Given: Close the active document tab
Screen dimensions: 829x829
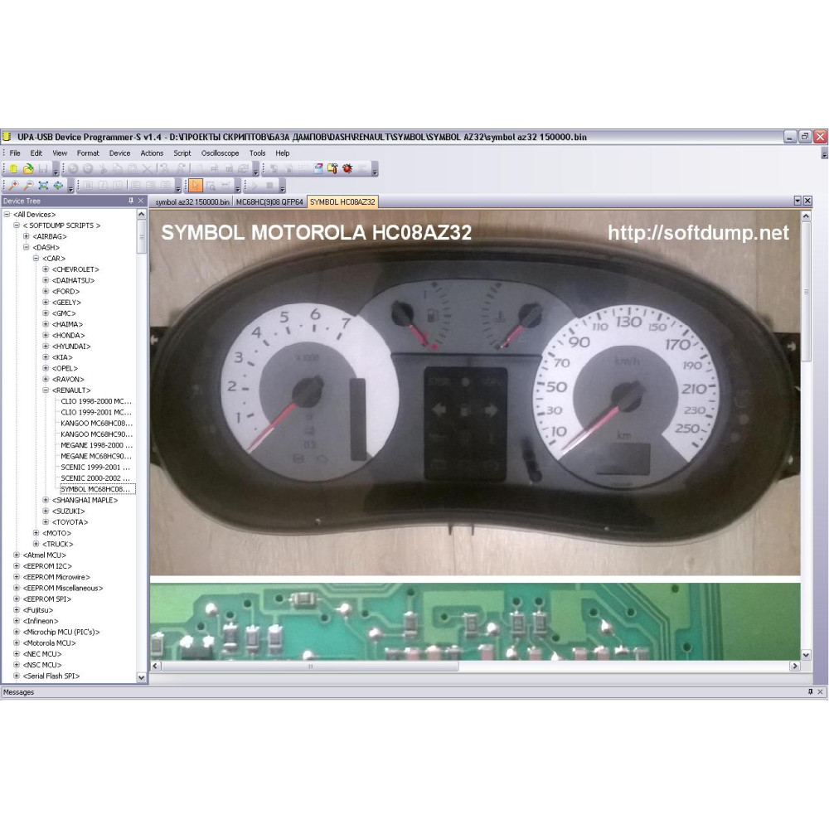Looking at the screenshot, I should click(x=807, y=201).
